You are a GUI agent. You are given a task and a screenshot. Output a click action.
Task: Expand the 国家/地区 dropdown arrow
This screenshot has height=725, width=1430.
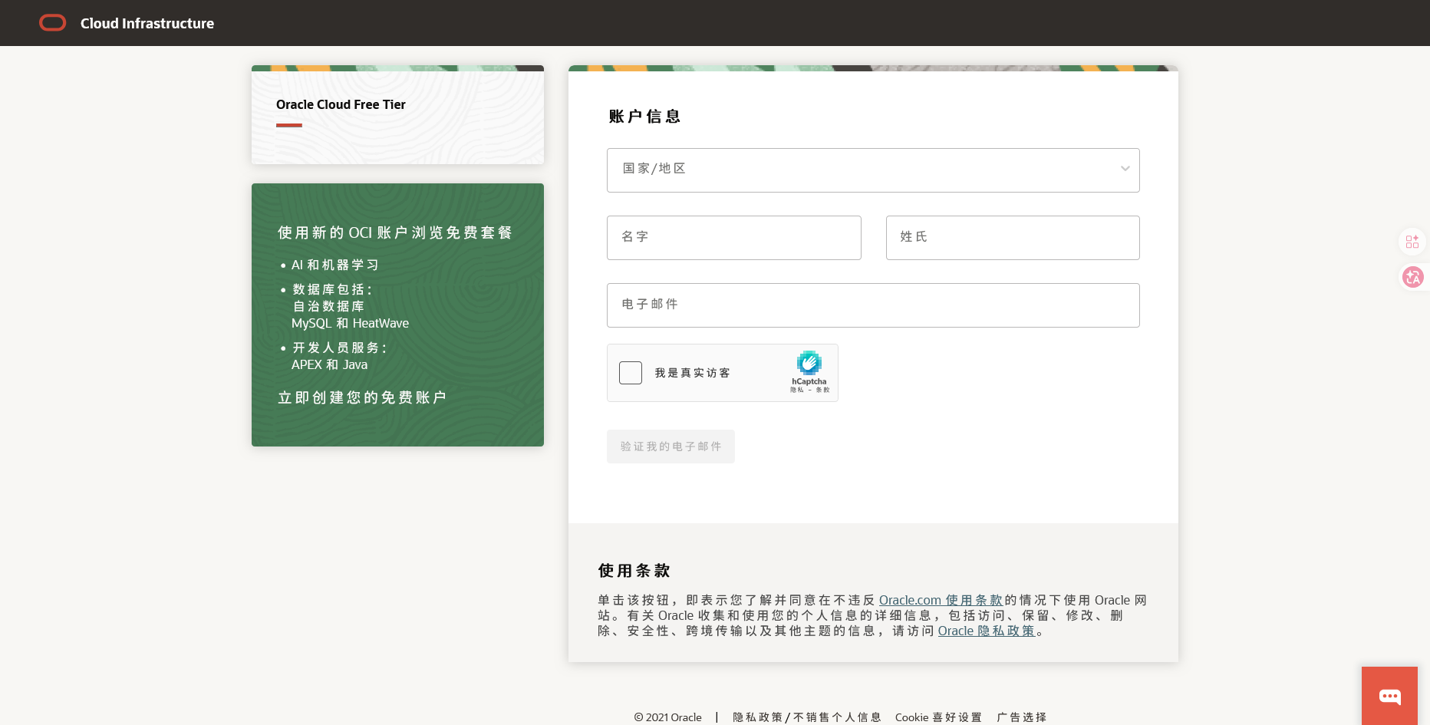pos(1125,169)
